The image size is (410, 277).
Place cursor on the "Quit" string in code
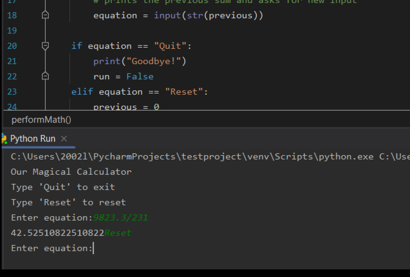click(170, 46)
